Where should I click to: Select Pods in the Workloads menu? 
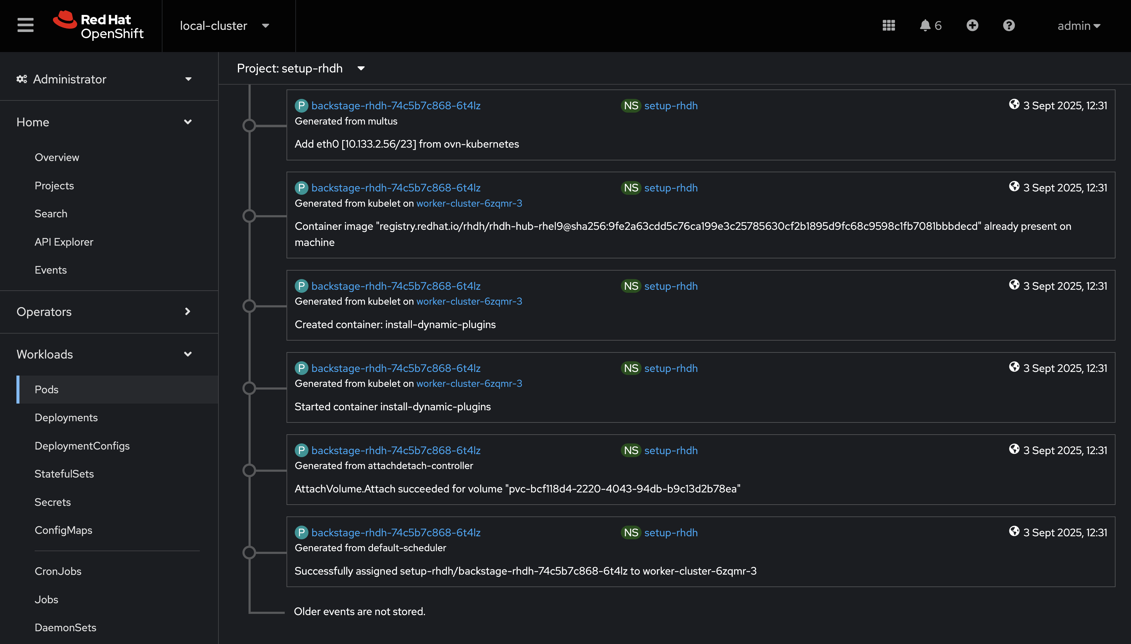click(117, 390)
